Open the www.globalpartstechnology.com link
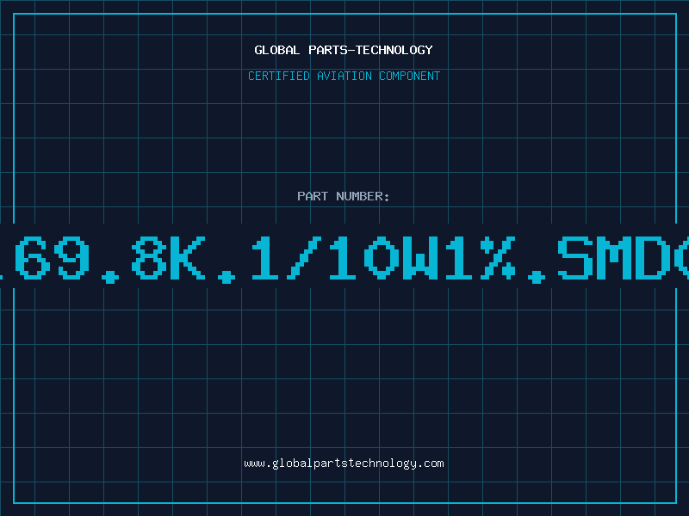The height and width of the screenshot is (516, 689). tap(344, 464)
